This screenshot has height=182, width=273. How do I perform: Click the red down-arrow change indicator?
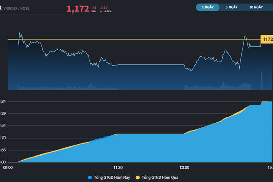[101, 11]
